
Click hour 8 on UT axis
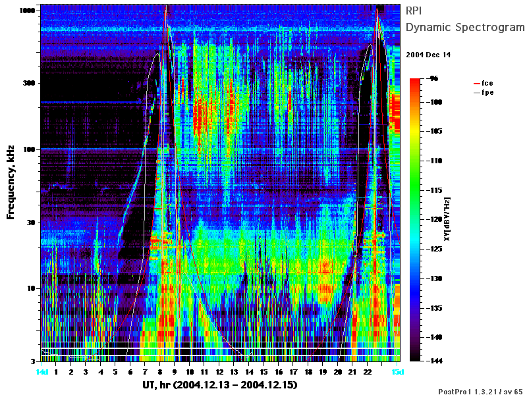click(160, 372)
